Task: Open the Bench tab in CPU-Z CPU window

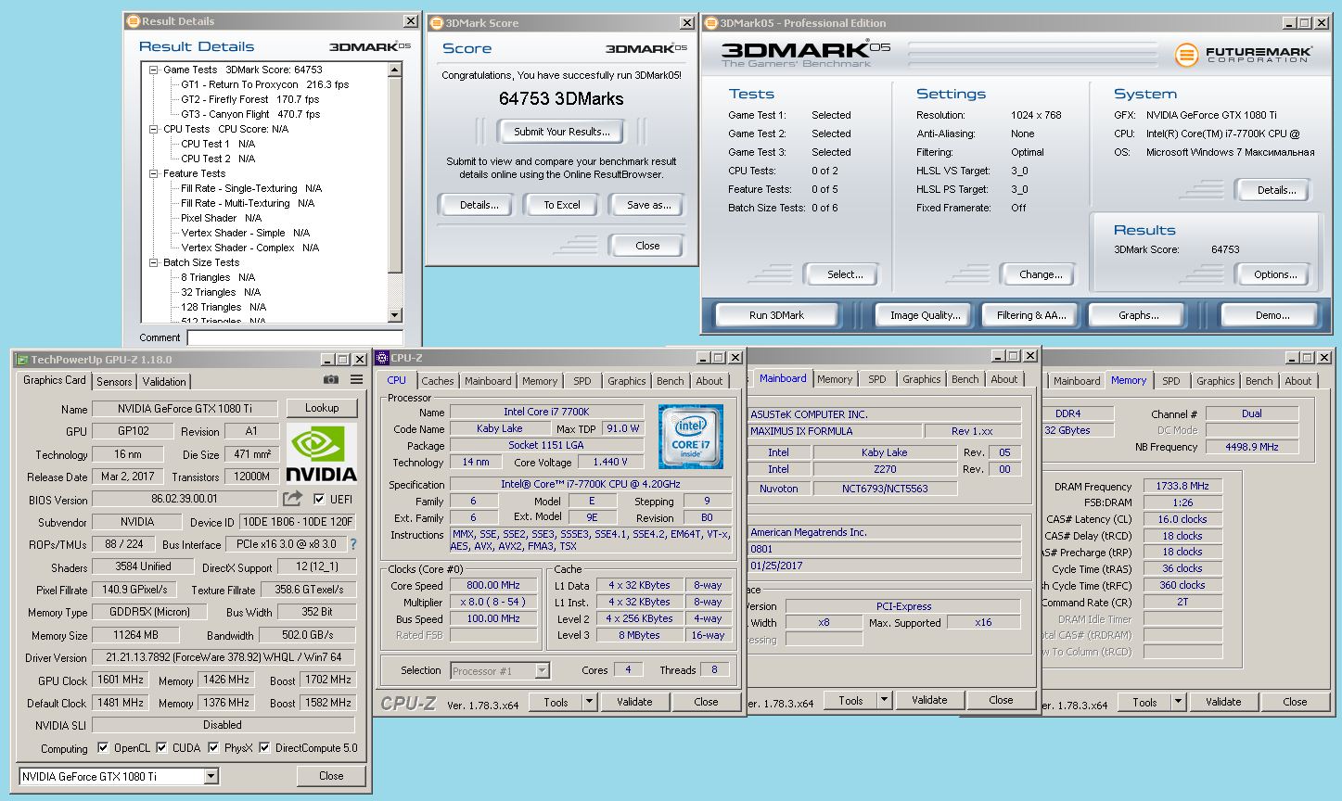Action: 671,381
